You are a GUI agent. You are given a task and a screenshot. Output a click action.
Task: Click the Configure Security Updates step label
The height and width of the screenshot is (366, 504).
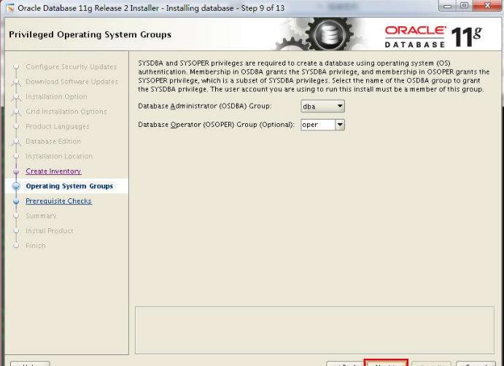tap(71, 67)
